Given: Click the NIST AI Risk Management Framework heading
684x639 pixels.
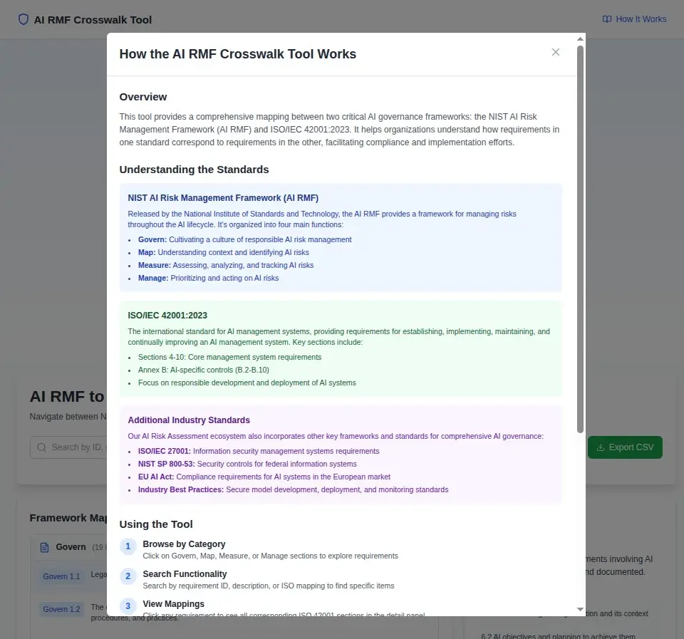Looking at the screenshot, I should point(223,198).
